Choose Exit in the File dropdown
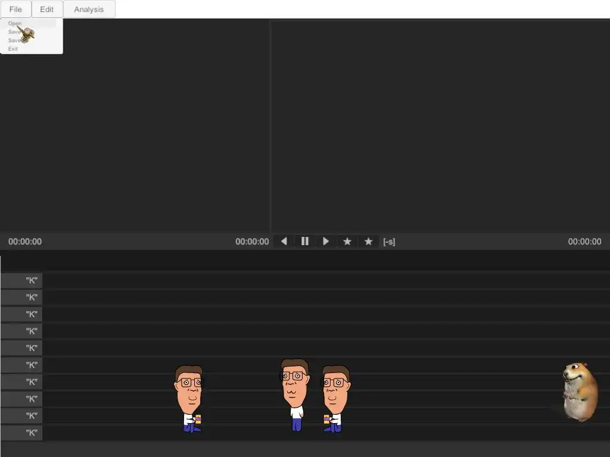The height and width of the screenshot is (457, 610). tap(13, 49)
